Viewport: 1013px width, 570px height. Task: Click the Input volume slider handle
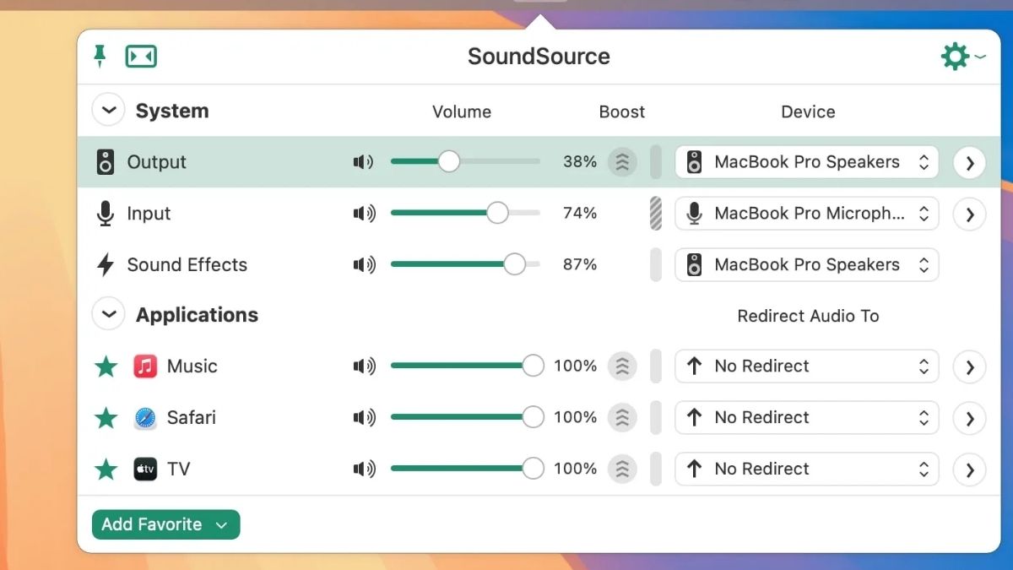tap(497, 214)
